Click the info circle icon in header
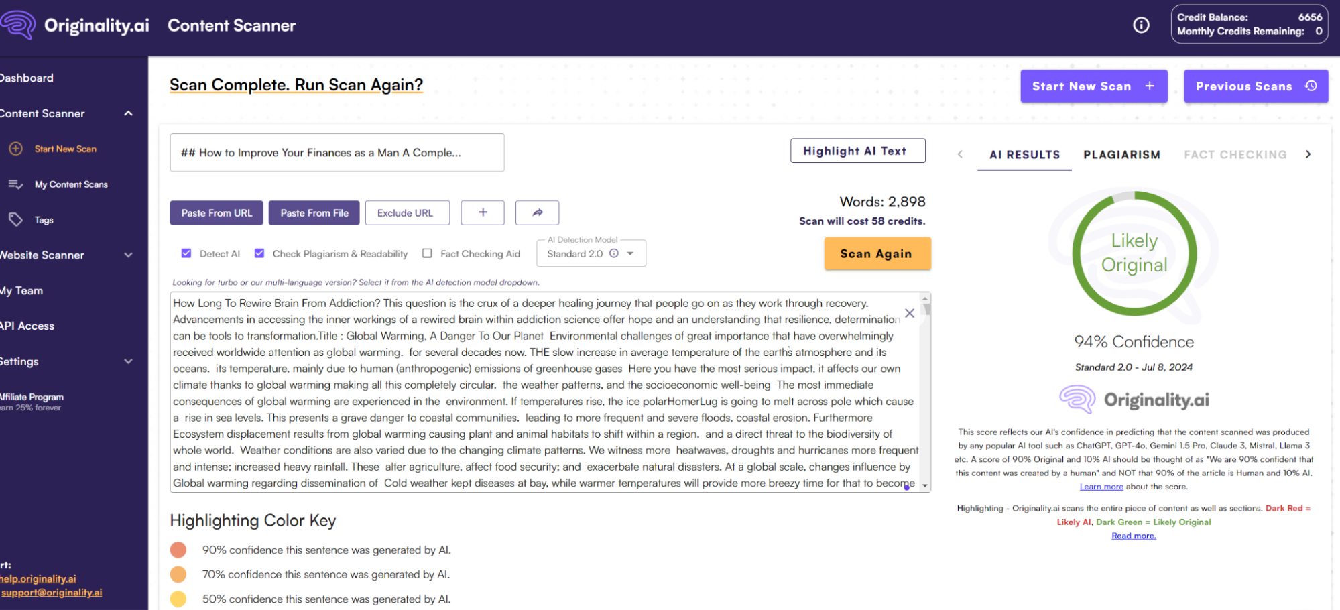1340x610 pixels. [1141, 25]
